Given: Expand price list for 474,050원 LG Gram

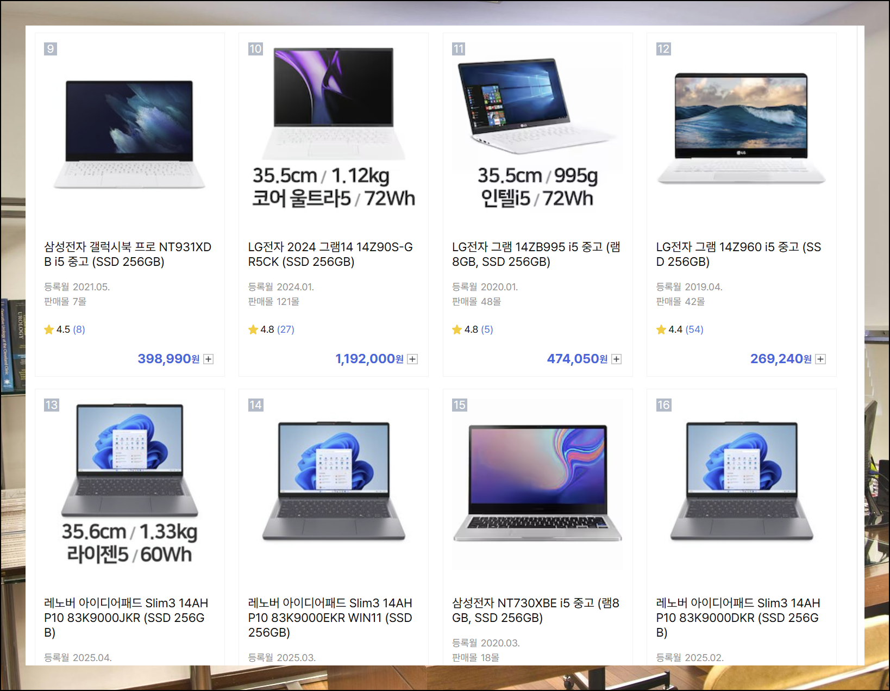Looking at the screenshot, I should click(617, 359).
